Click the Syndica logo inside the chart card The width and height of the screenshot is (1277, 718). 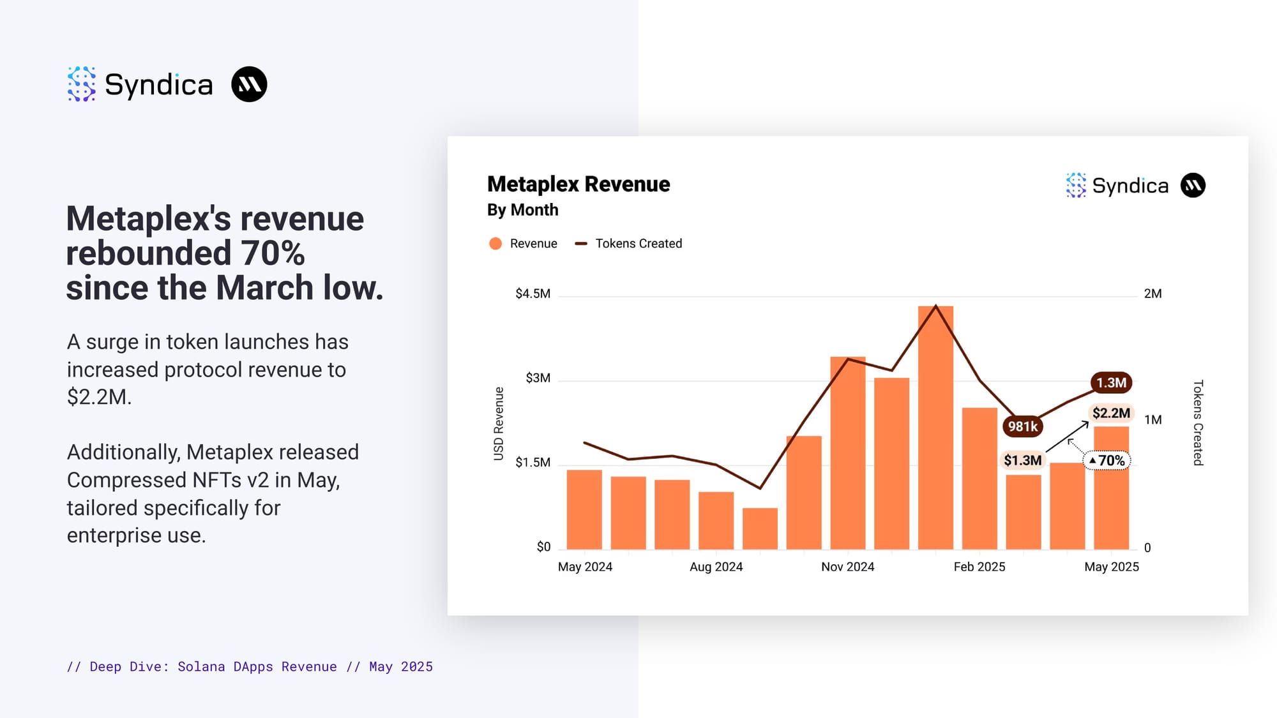point(1117,186)
